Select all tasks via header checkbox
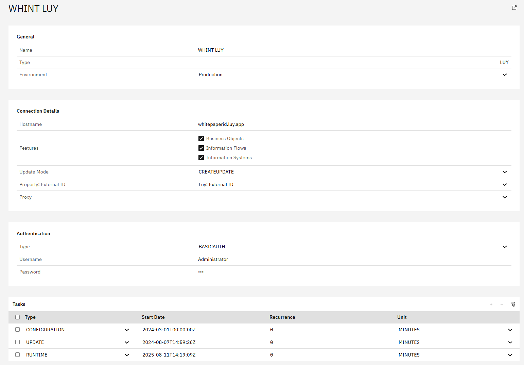 (18, 317)
